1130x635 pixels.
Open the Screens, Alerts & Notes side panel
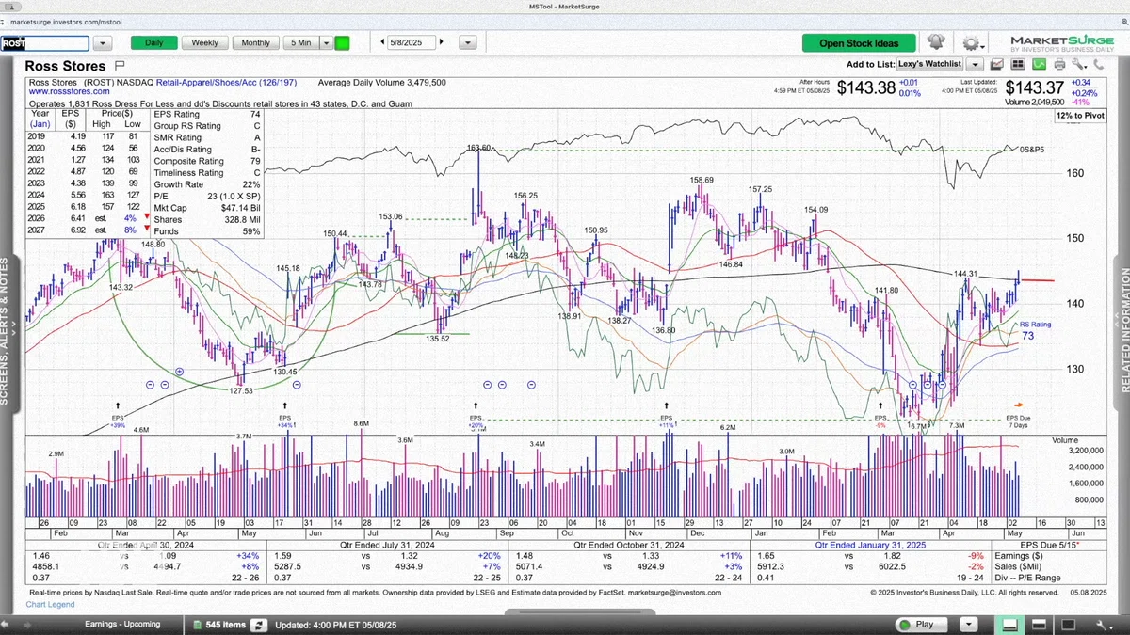(5, 331)
